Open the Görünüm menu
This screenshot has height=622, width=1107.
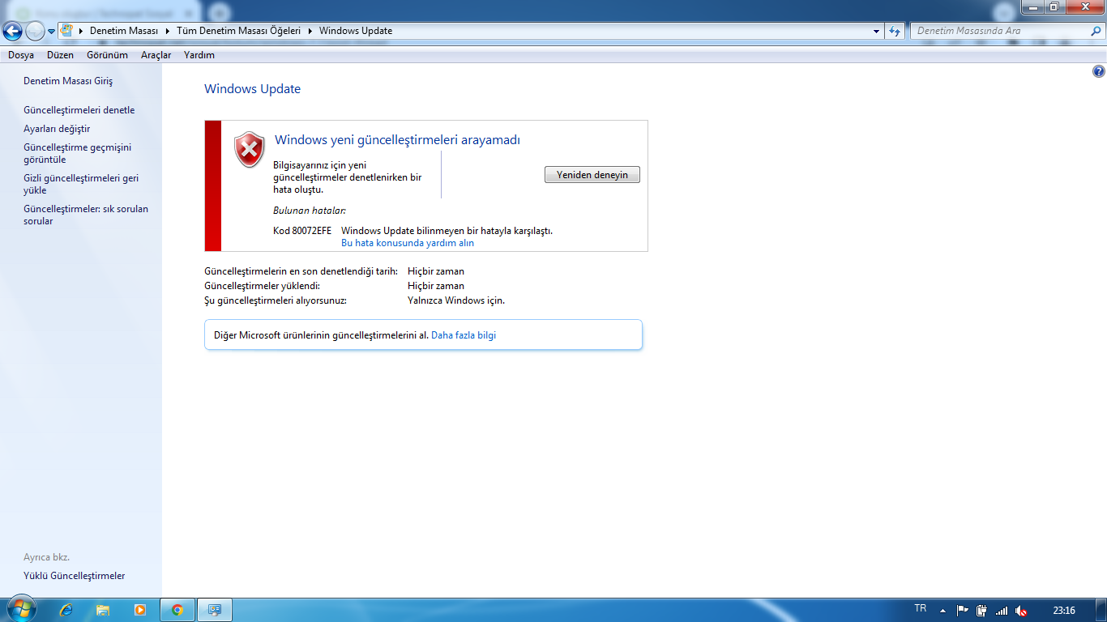click(x=107, y=55)
